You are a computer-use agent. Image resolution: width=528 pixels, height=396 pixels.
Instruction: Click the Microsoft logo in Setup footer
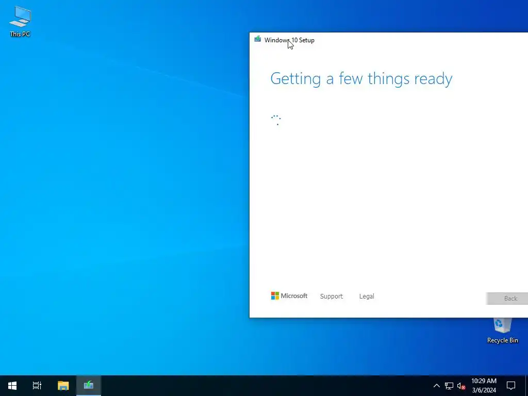pyautogui.click(x=289, y=295)
